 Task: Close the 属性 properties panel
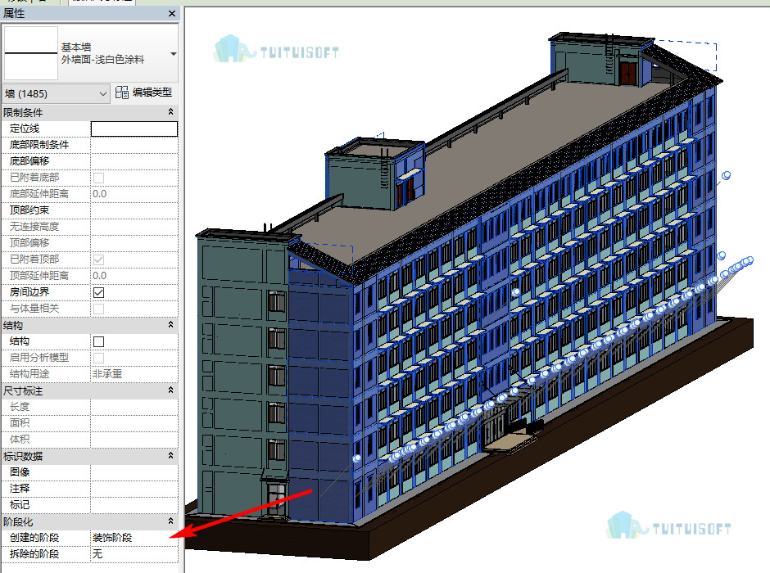[171, 14]
